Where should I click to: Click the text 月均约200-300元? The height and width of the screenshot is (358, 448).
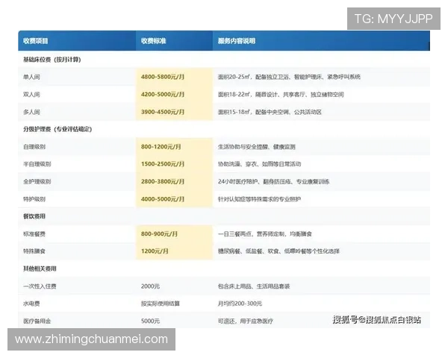240,304
